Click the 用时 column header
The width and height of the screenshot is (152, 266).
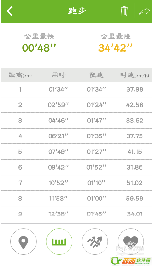point(59,75)
